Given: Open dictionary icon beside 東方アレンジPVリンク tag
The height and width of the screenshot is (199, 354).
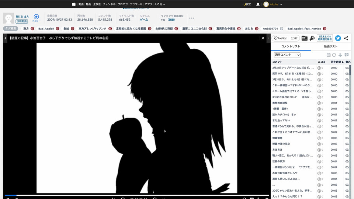Looking at the screenshot, I should 110,29.
